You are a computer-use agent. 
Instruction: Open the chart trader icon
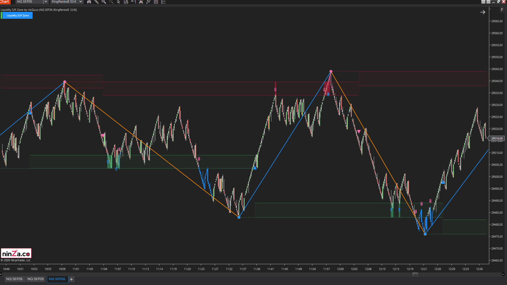[133, 2]
